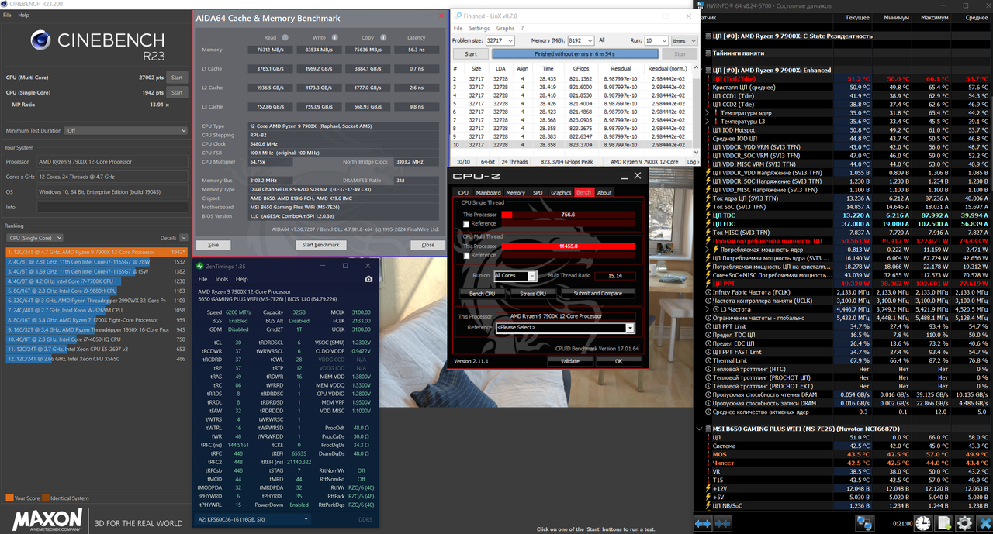Open Help menu in ZenTimings

coord(241,279)
